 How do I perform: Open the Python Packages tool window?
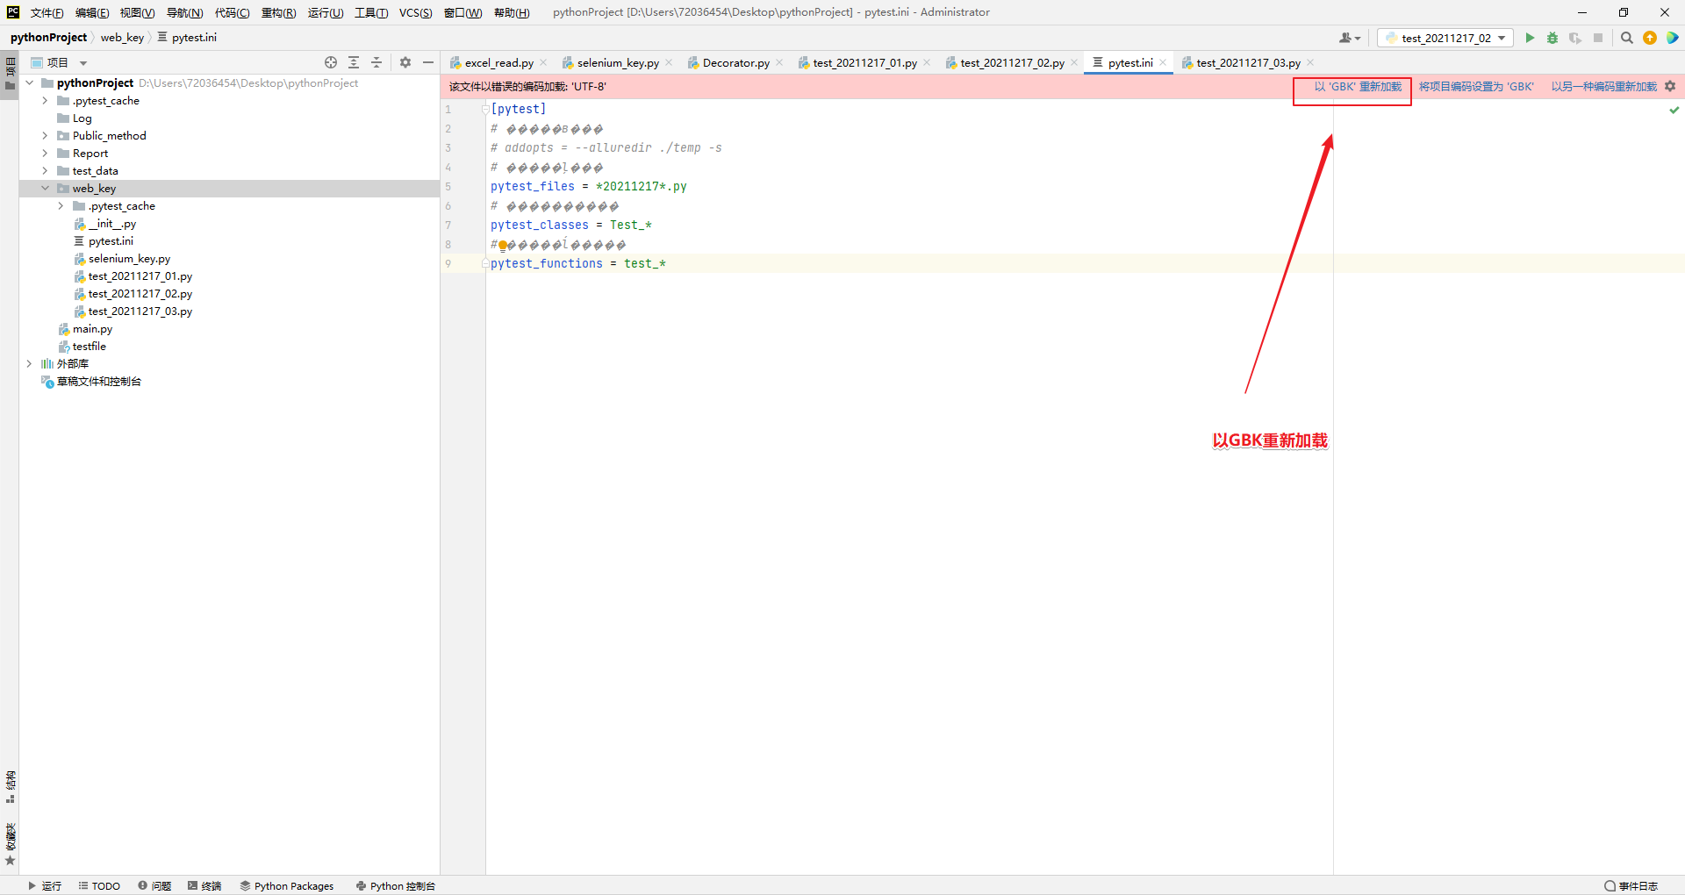(x=287, y=886)
